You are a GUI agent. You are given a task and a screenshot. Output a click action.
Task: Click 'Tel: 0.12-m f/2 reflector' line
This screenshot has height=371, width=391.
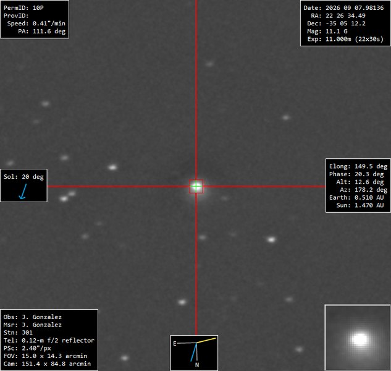pos(49,340)
